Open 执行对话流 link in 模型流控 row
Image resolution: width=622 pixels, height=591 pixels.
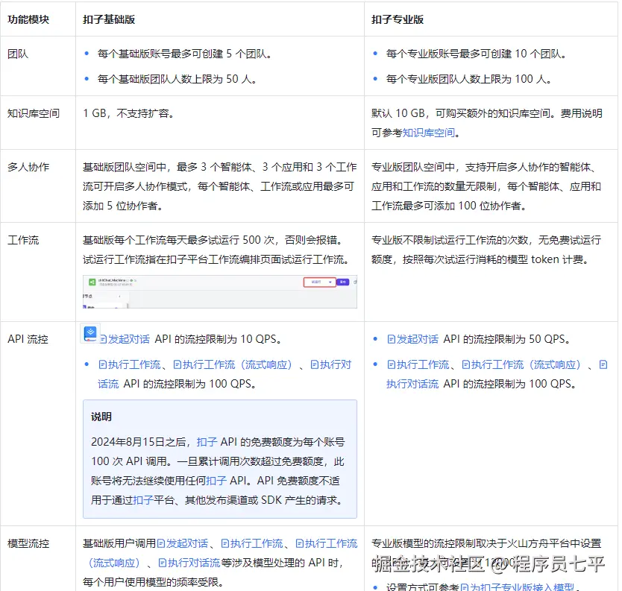pyautogui.click(x=189, y=563)
